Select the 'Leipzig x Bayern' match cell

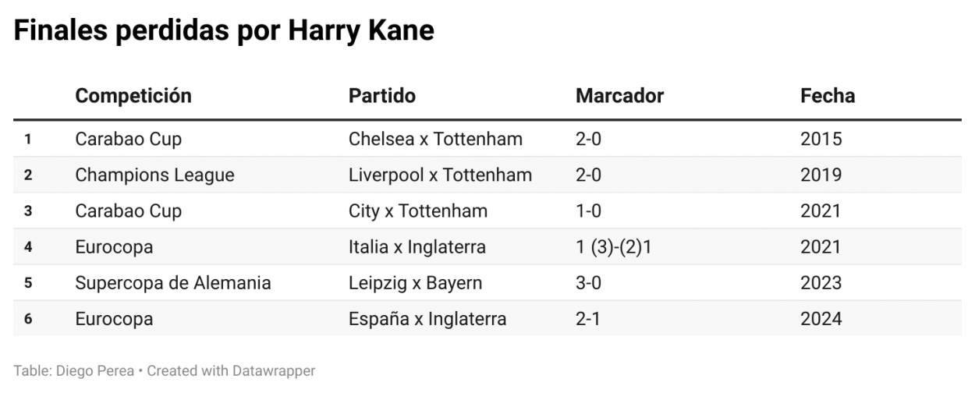pyautogui.click(x=415, y=283)
